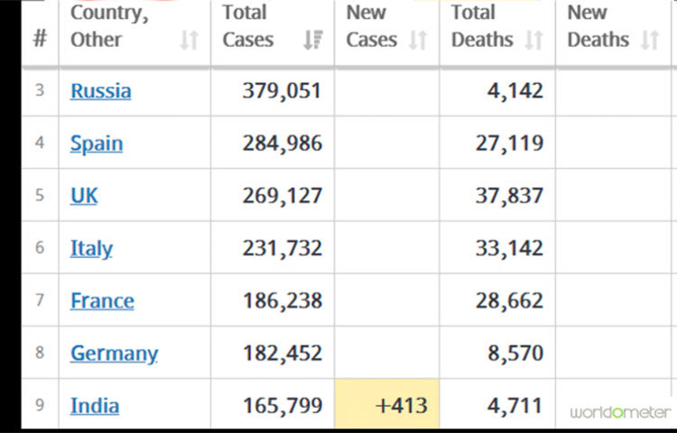Click the New Deaths header text
This screenshot has height=433, width=677.
(598, 26)
